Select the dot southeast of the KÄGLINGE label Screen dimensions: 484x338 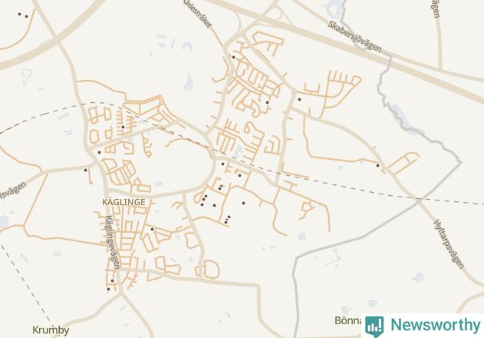click(152, 229)
